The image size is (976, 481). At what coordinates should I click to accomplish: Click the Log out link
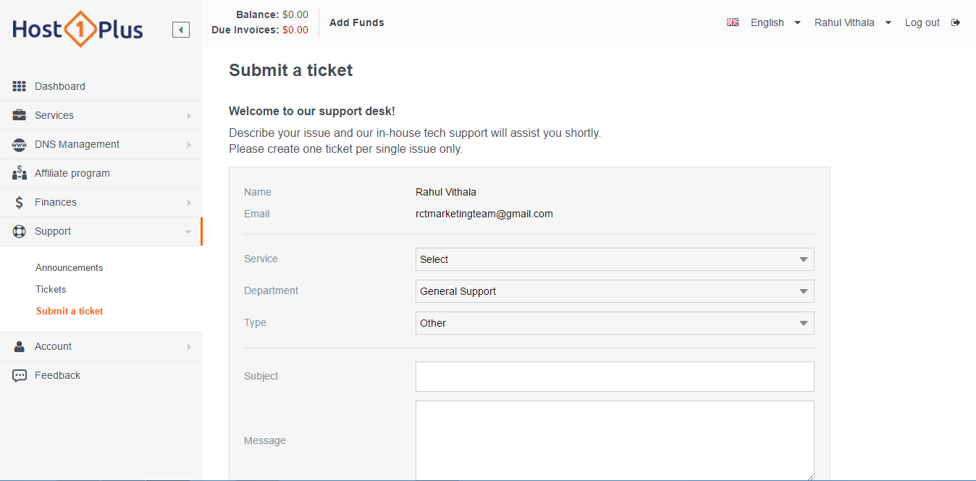pos(922,22)
